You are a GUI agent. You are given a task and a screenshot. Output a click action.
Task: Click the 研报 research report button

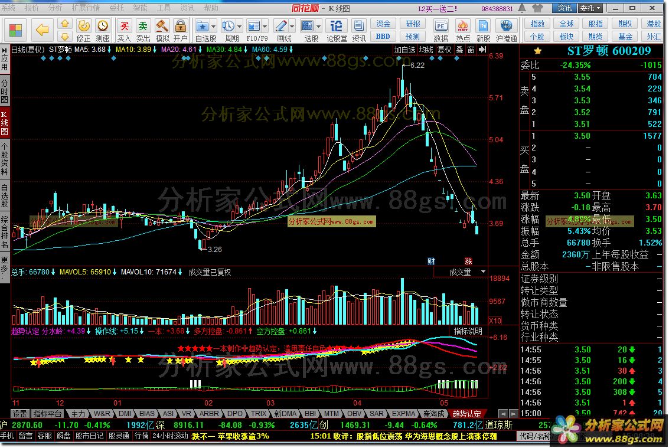pos(413,24)
